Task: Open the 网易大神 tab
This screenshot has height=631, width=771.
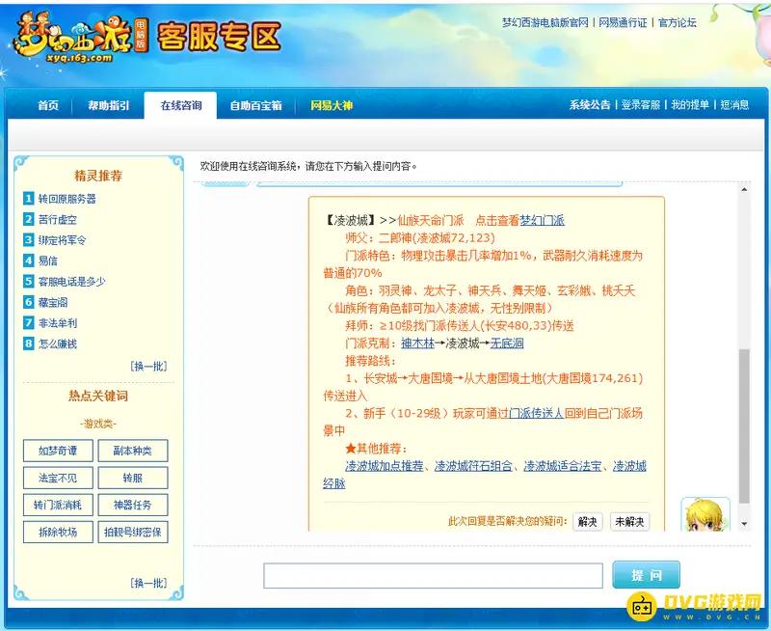Action: (332, 105)
